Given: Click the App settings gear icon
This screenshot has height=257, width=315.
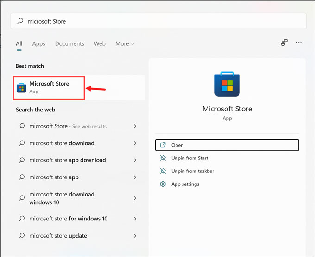Looking at the screenshot, I should coord(163,184).
